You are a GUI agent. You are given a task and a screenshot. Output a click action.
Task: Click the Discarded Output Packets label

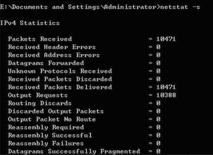pos(56,111)
